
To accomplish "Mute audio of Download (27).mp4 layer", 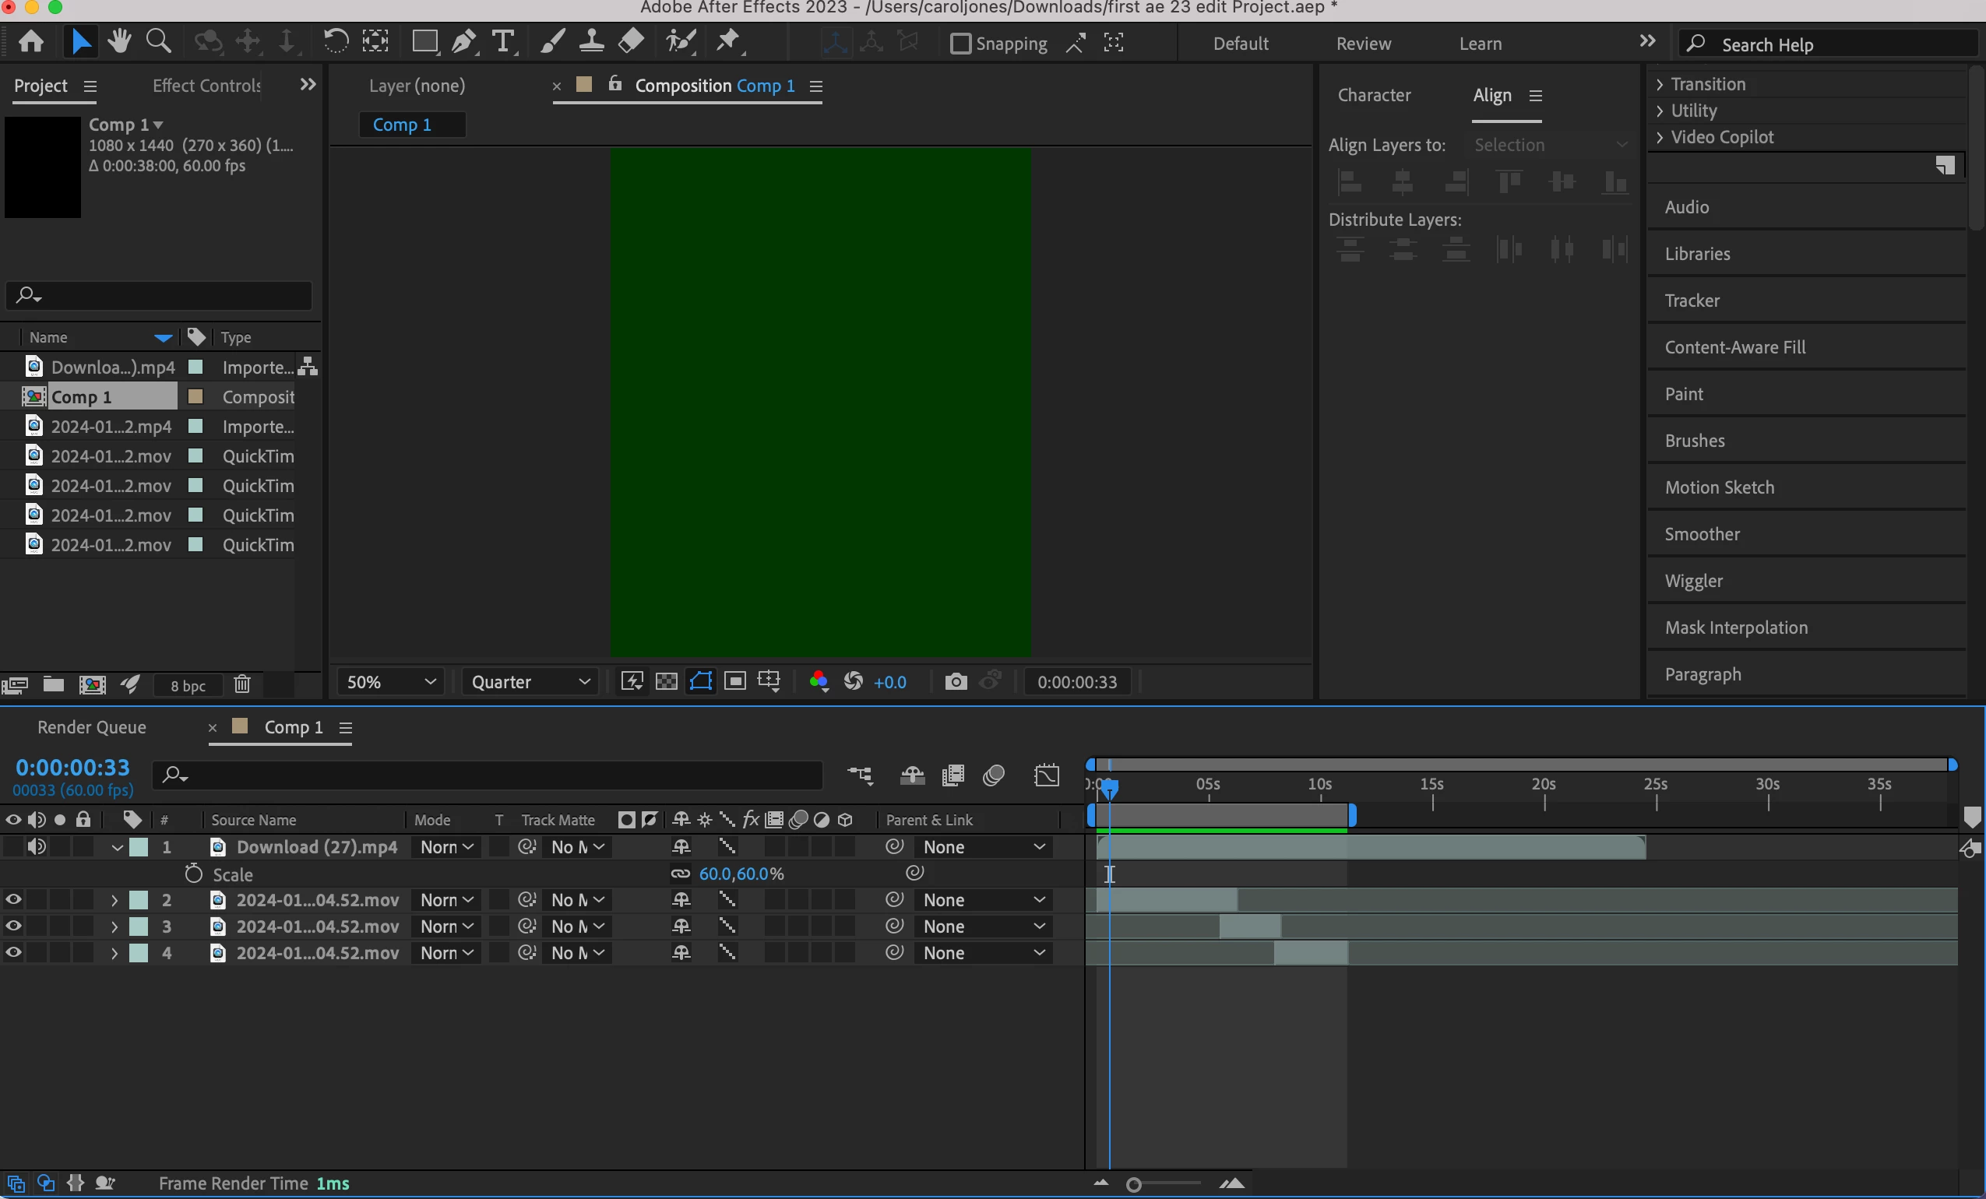I will point(37,846).
